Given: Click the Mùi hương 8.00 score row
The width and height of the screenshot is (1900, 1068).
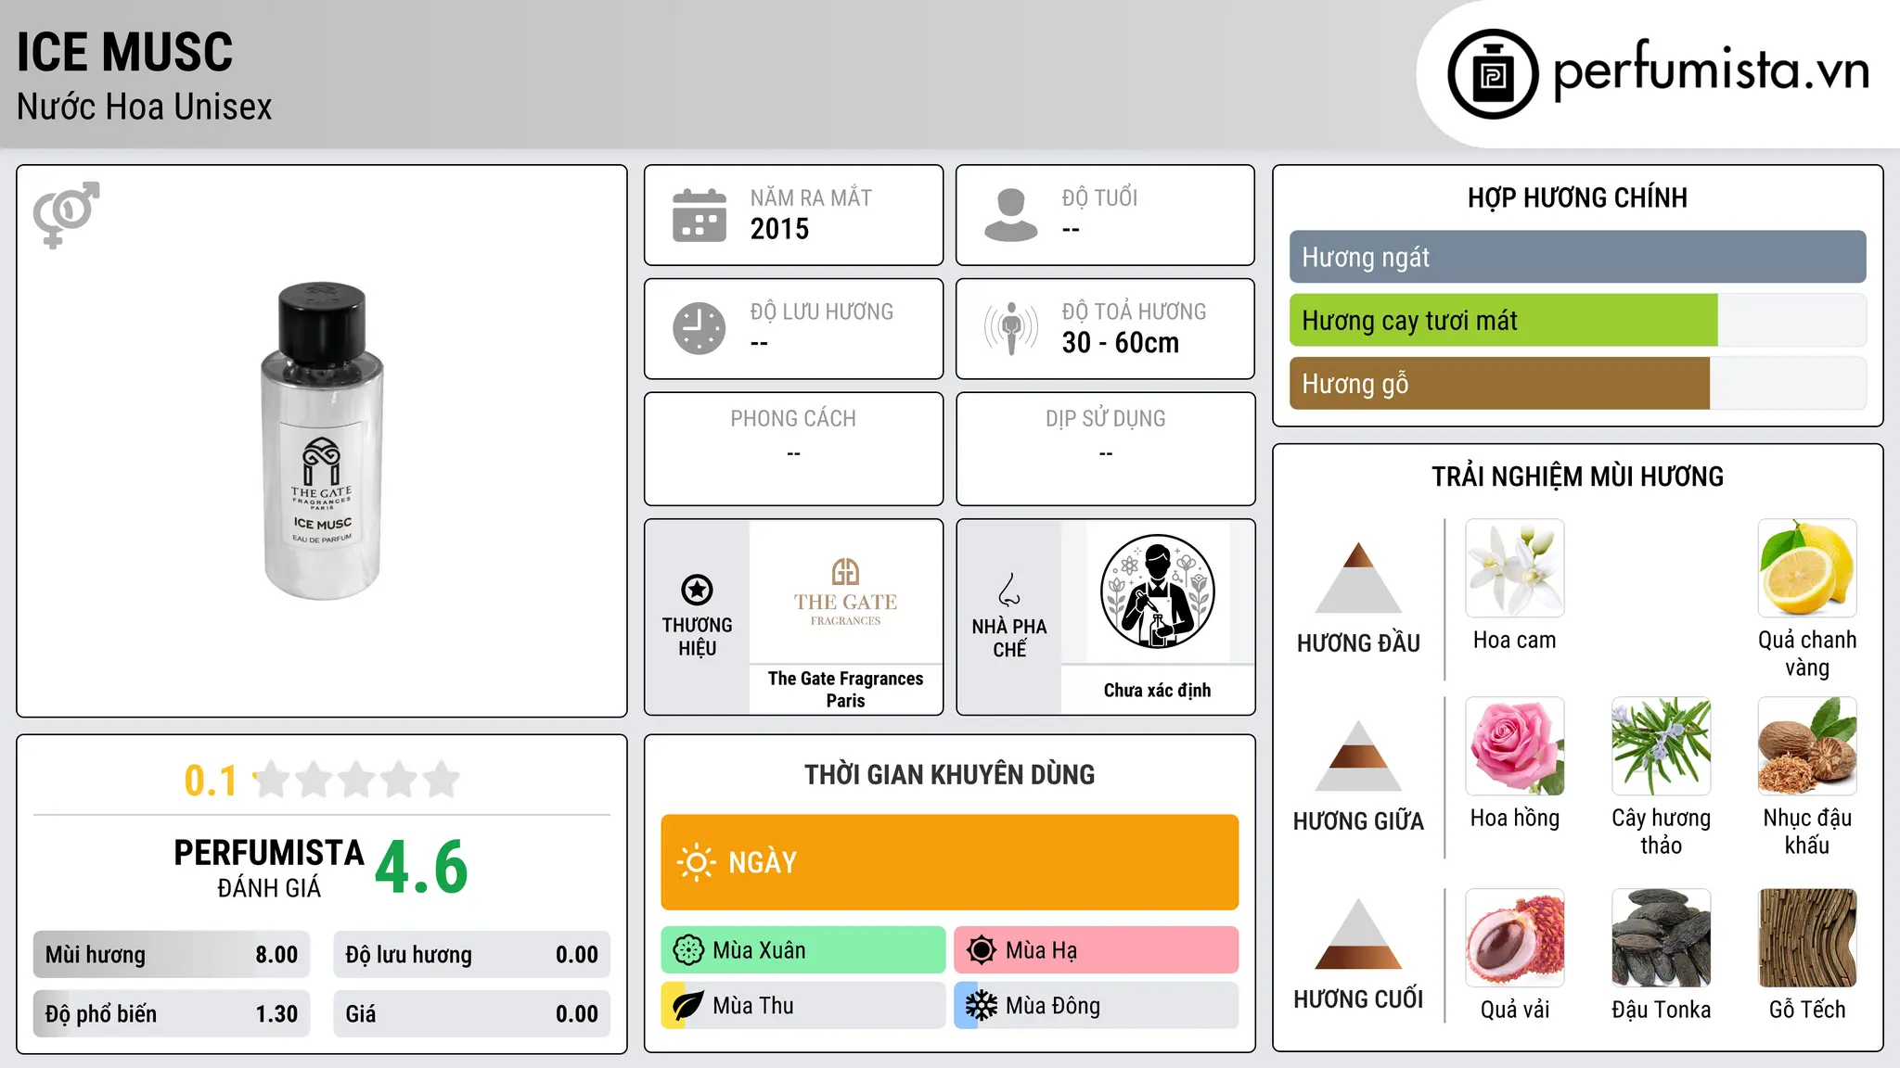Looking at the screenshot, I should point(172,955).
